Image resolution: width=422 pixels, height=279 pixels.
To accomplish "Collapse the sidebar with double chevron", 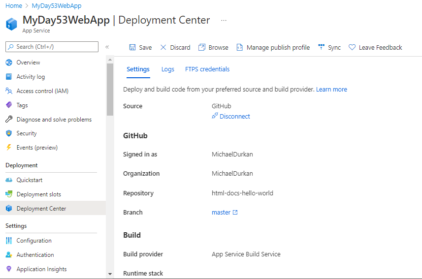I will click(x=107, y=47).
